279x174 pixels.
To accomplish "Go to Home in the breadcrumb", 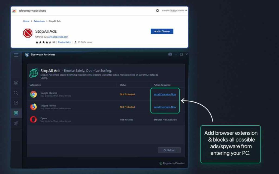I will [26, 21].
